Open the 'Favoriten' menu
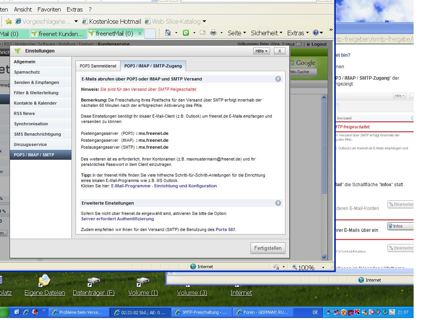 coord(49,10)
